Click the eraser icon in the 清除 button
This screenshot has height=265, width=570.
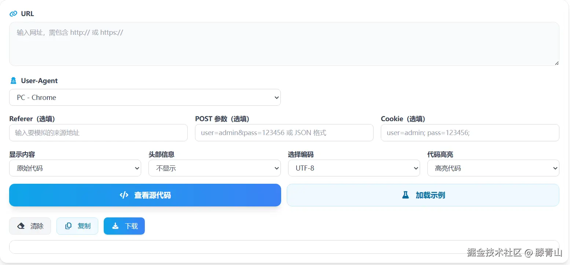click(21, 226)
